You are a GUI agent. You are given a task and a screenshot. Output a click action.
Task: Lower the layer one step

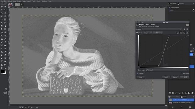pyautogui.click(x=179, y=93)
